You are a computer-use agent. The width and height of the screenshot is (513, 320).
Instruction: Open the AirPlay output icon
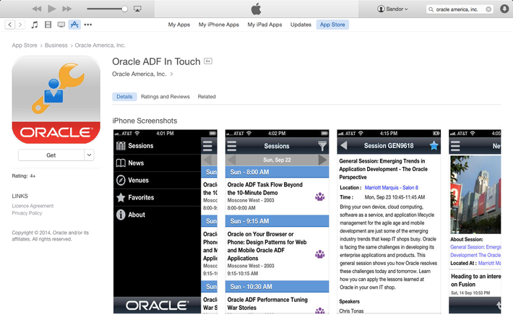coord(137,9)
